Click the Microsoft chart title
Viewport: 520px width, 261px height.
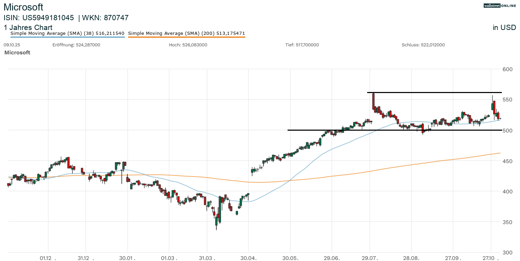coord(23,7)
